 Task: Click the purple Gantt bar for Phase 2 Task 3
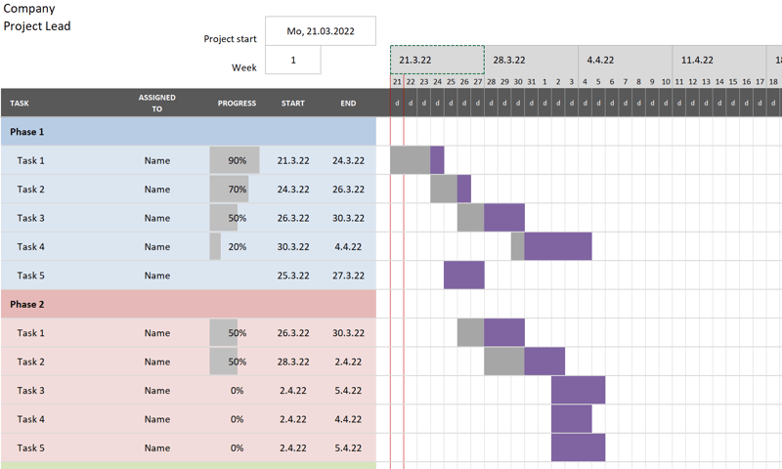point(578,390)
